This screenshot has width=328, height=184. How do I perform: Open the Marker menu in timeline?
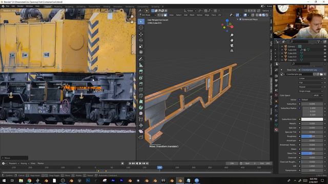[x=40, y=164]
